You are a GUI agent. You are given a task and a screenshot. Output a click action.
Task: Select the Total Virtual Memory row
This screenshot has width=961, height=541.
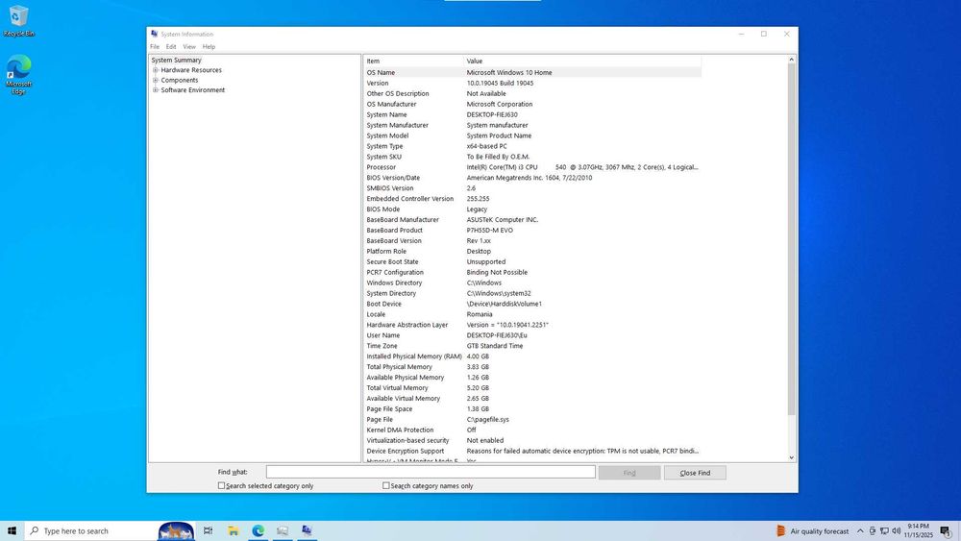[x=532, y=388]
